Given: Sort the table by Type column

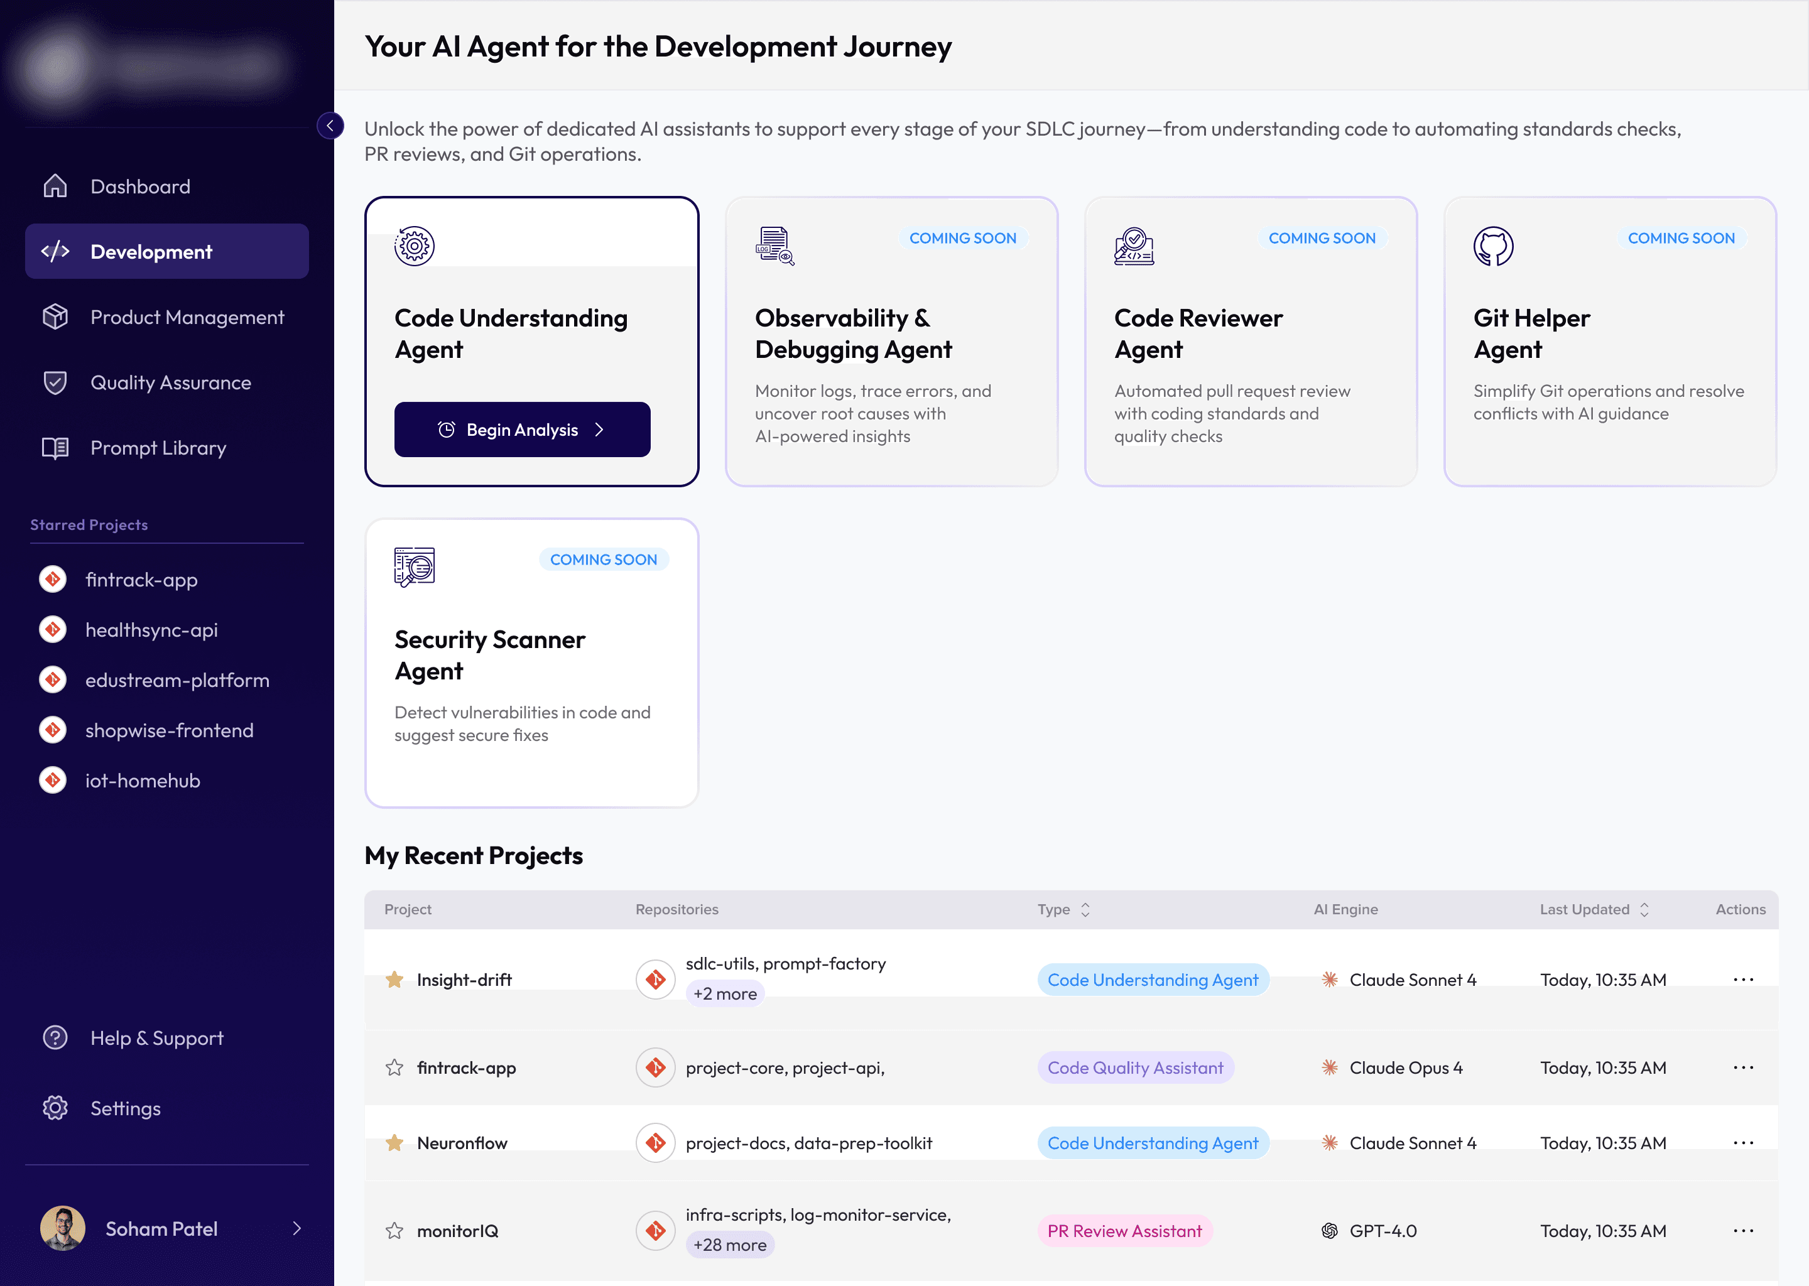Looking at the screenshot, I should [1085, 909].
